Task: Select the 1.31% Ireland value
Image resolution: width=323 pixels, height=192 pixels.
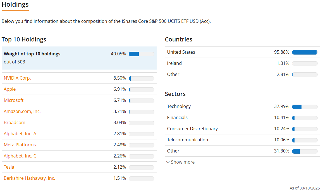Action: 283,63
